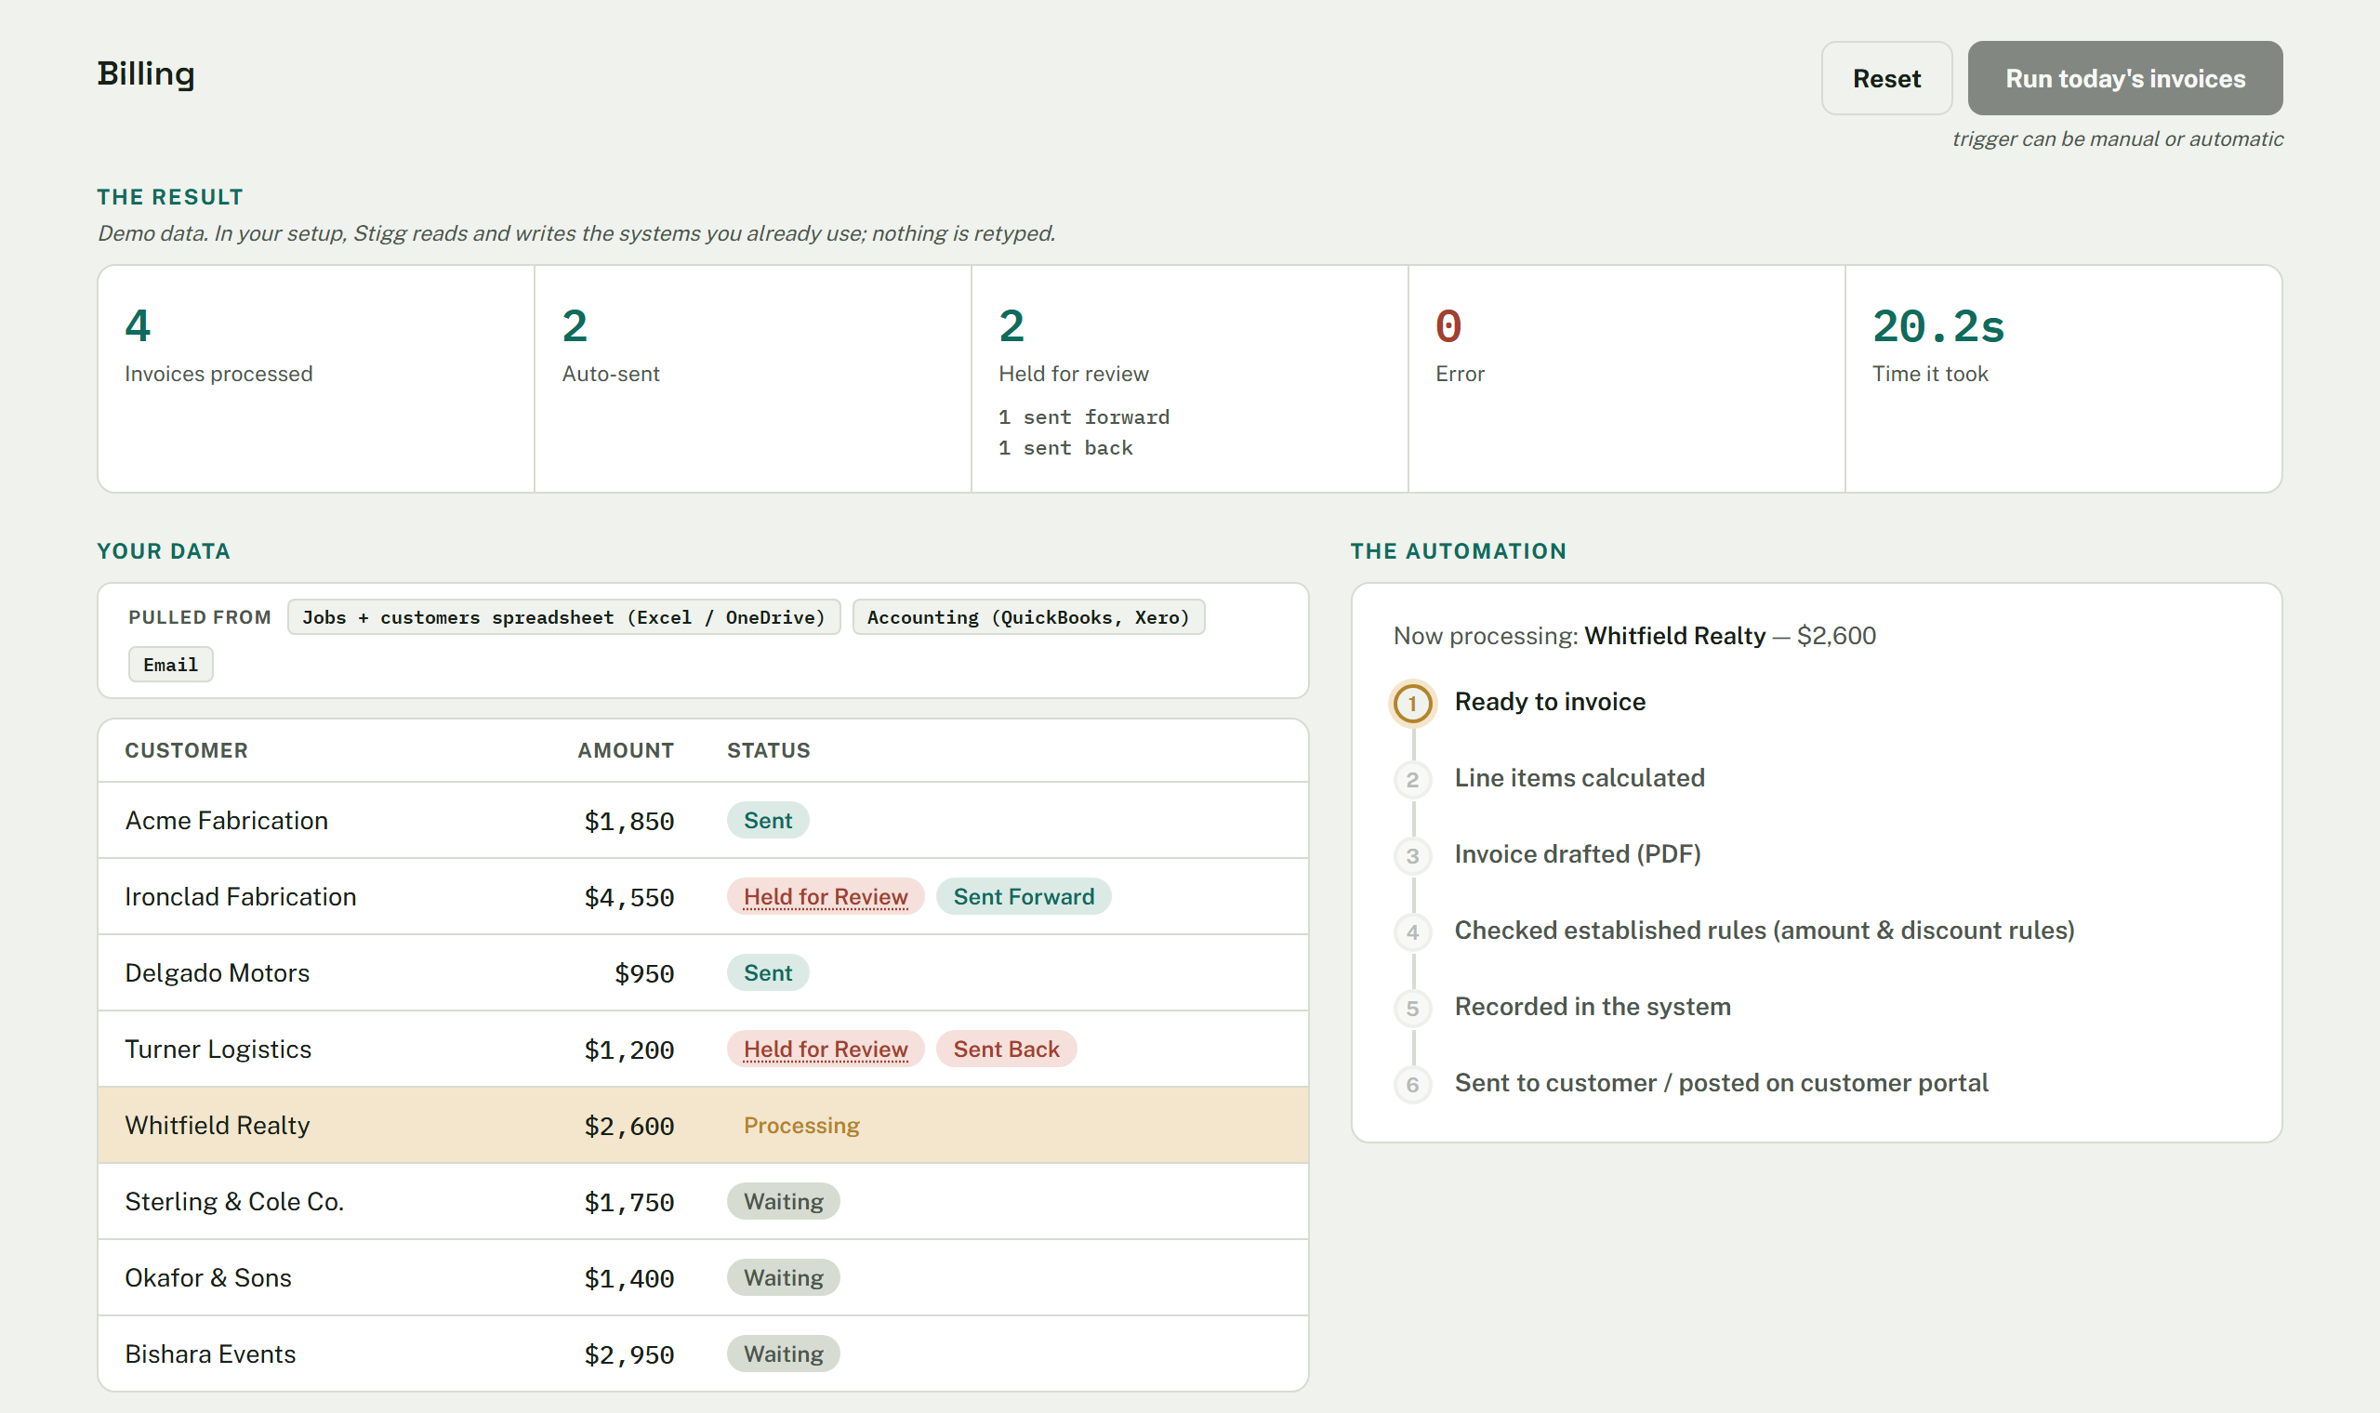Click Sent Back badge for Turner Logistics
2380x1413 pixels.
(x=1006, y=1050)
